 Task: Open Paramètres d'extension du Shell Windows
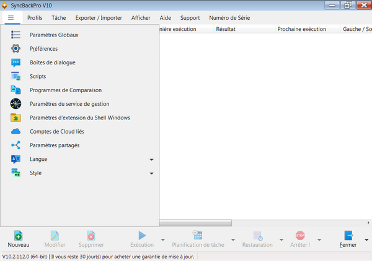[x=80, y=118]
